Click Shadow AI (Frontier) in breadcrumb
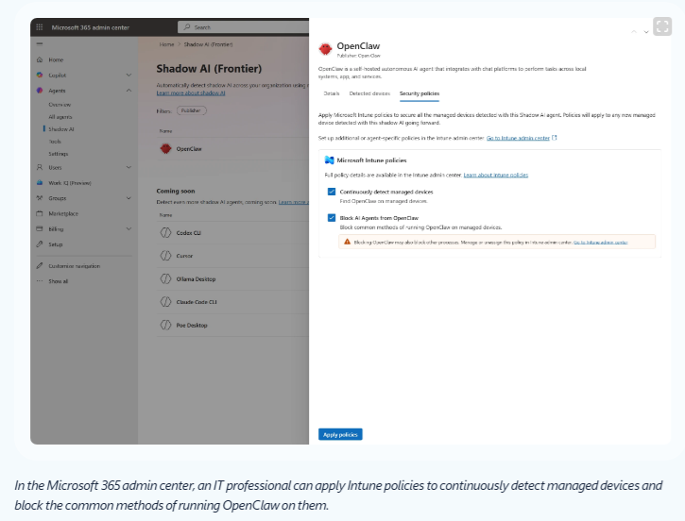The height and width of the screenshot is (521, 685). pos(209,44)
